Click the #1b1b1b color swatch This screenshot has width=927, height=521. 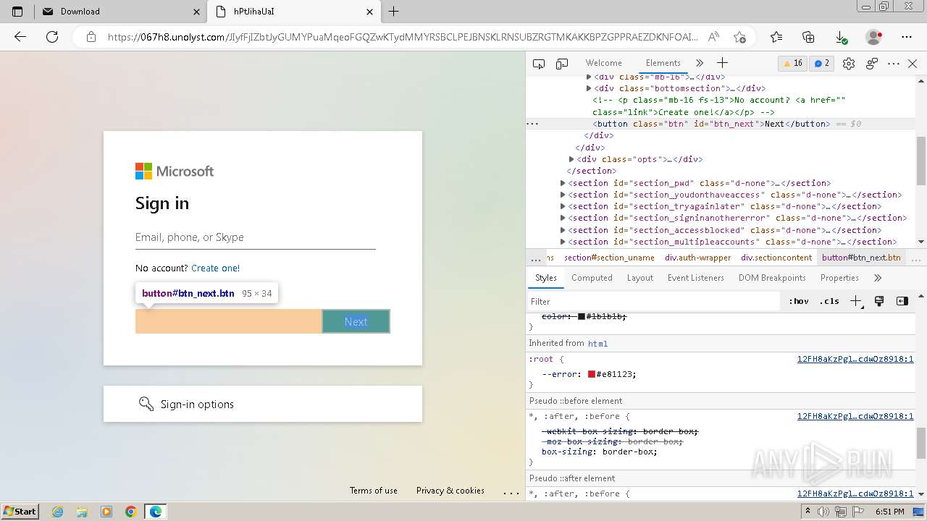point(582,316)
